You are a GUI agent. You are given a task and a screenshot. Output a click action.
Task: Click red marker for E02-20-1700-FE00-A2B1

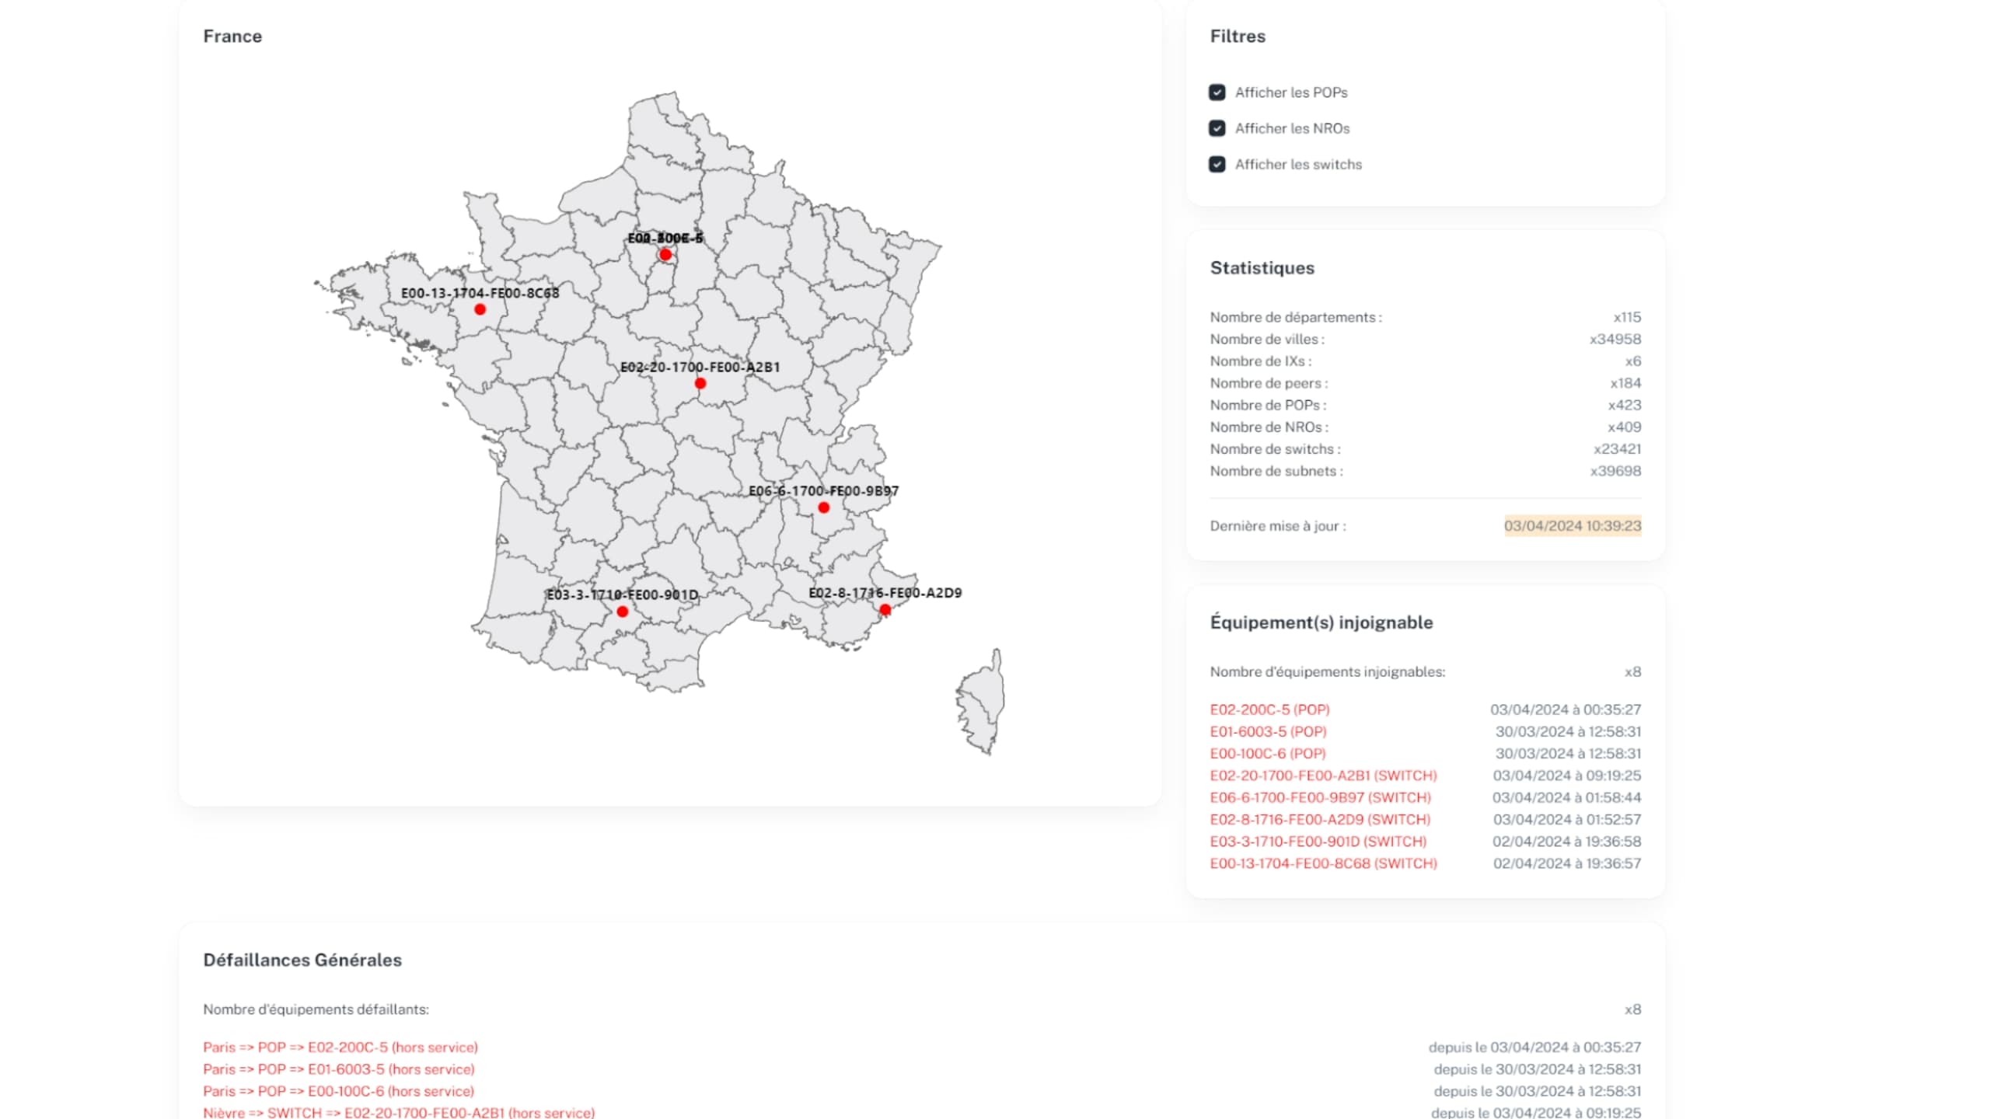click(x=700, y=383)
